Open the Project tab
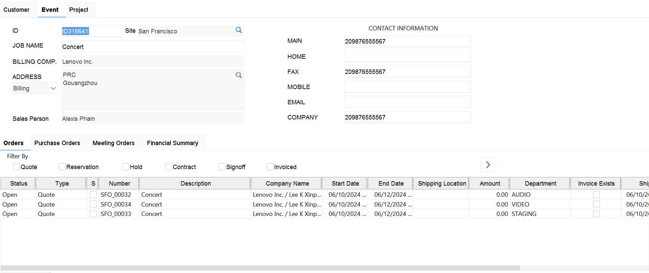Image resolution: width=649 pixels, height=273 pixels. [78, 10]
